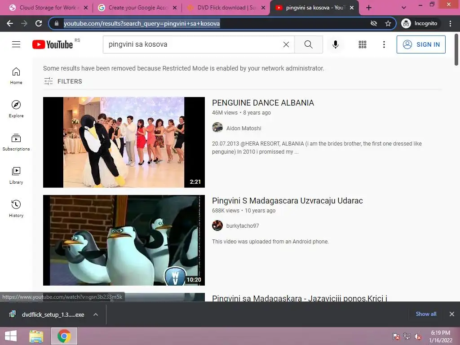Expand options chevron for dvdflick_setup download
The width and height of the screenshot is (460, 345).
96,314
